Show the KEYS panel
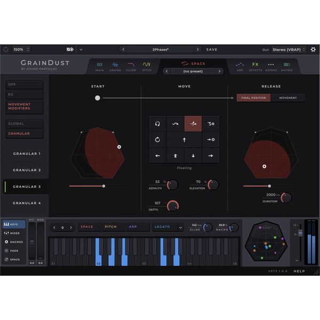The height and width of the screenshot is (320, 320). [x=14, y=224]
